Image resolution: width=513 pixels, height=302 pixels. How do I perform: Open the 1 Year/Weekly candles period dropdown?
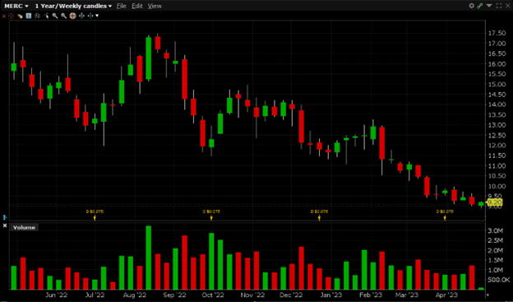(x=73, y=6)
